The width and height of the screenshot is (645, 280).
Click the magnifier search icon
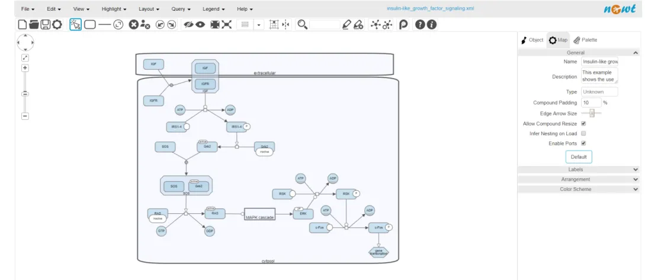302,25
